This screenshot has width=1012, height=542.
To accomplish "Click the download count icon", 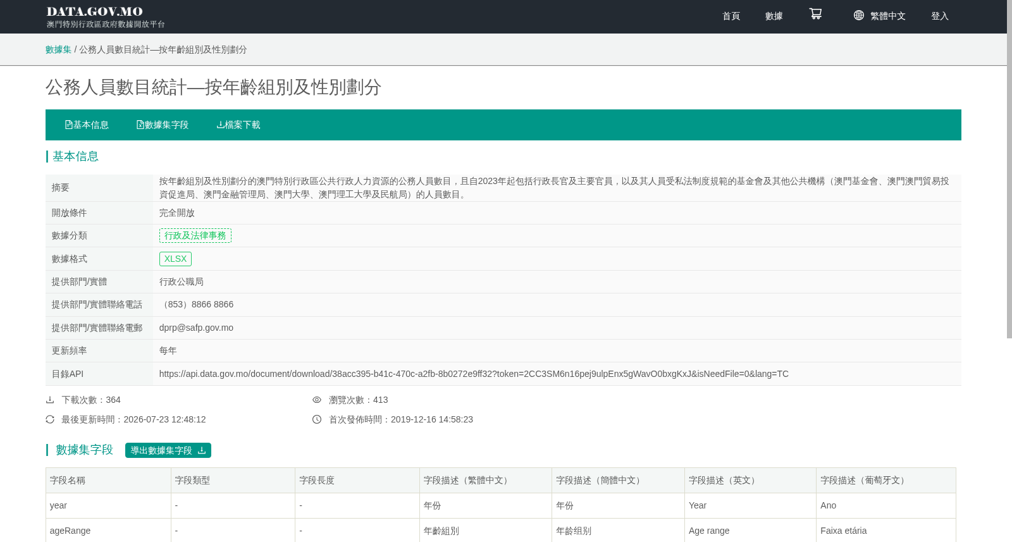I will pyautogui.click(x=50, y=400).
